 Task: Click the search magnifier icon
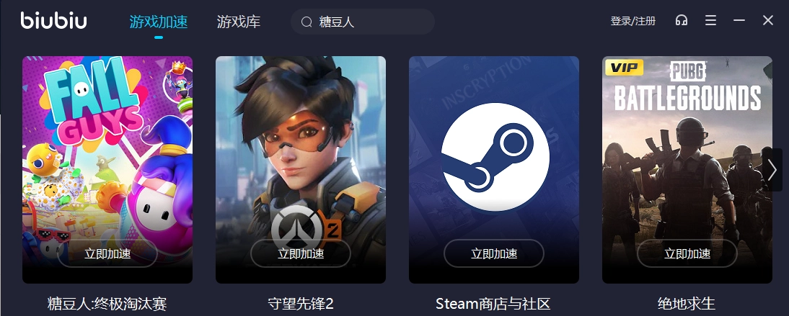pos(307,22)
